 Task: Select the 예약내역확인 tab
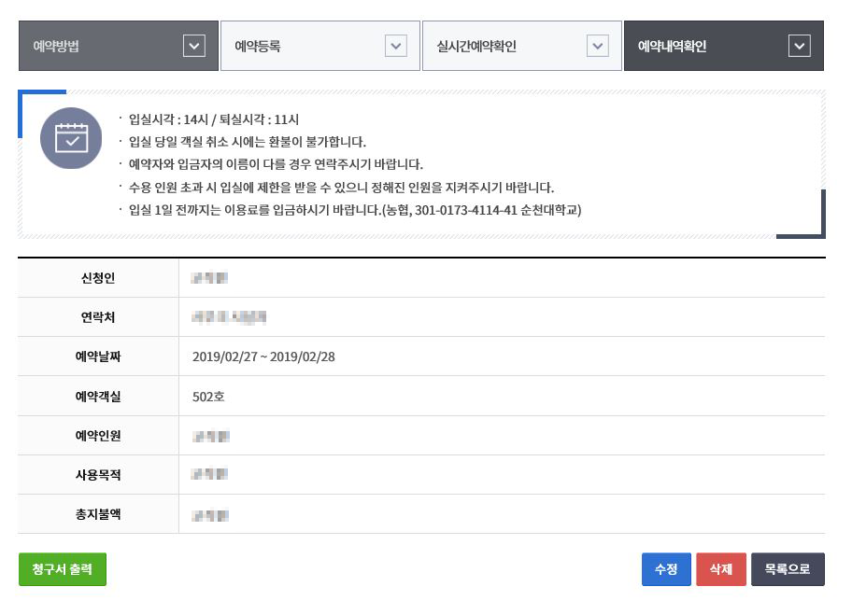point(724,46)
